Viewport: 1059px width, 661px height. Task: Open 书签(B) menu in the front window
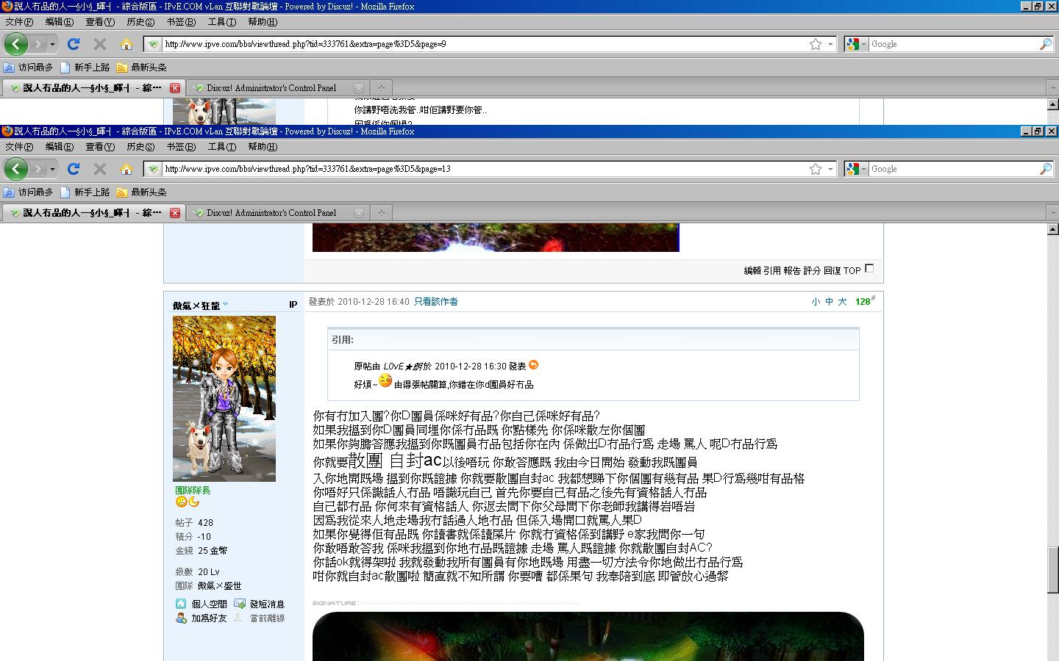pyautogui.click(x=180, y=146)
